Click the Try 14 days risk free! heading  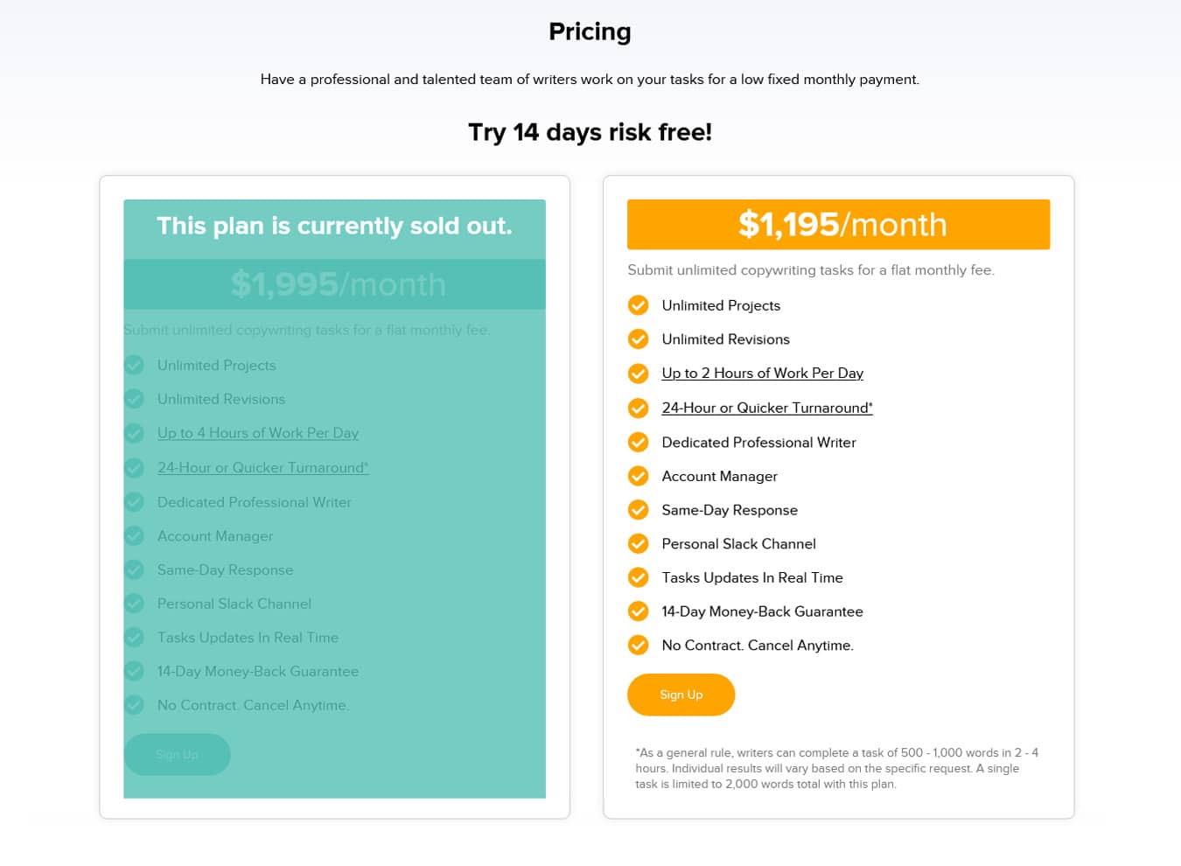tap(590, 132)
